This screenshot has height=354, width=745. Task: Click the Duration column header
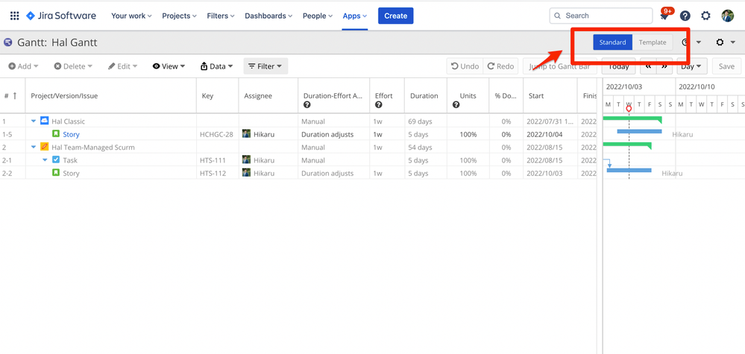424,96
